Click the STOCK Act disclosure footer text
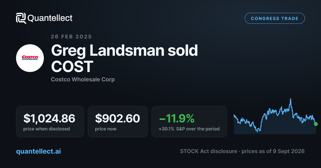This screenshot has width=321, height=168. [x=208, y=151]
